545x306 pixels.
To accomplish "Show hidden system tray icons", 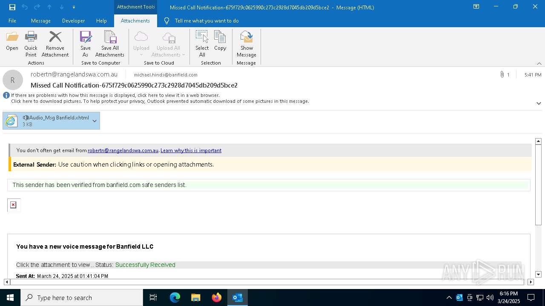I will 449,297.
